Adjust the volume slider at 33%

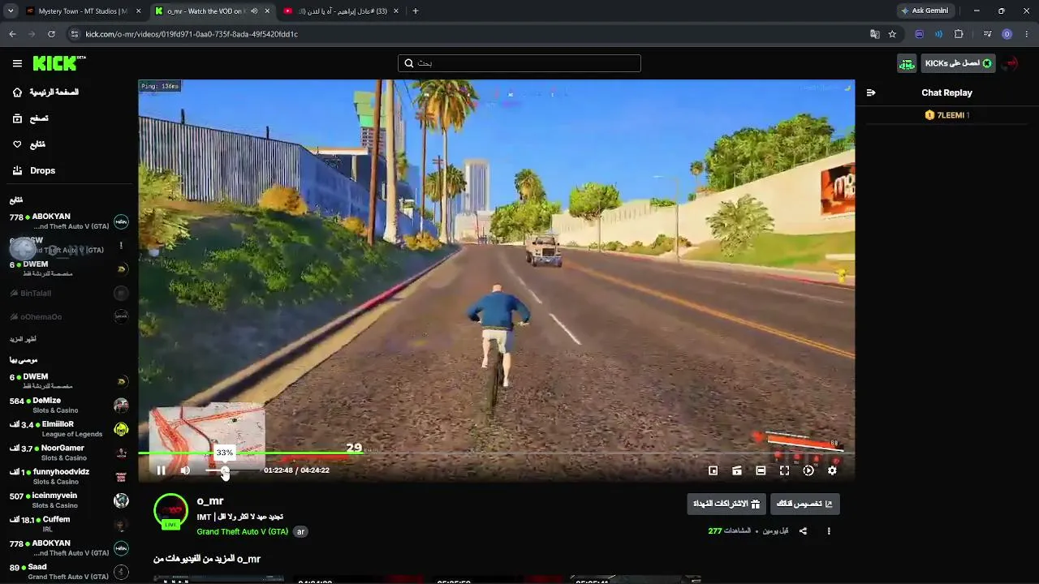tap(225, 470)
